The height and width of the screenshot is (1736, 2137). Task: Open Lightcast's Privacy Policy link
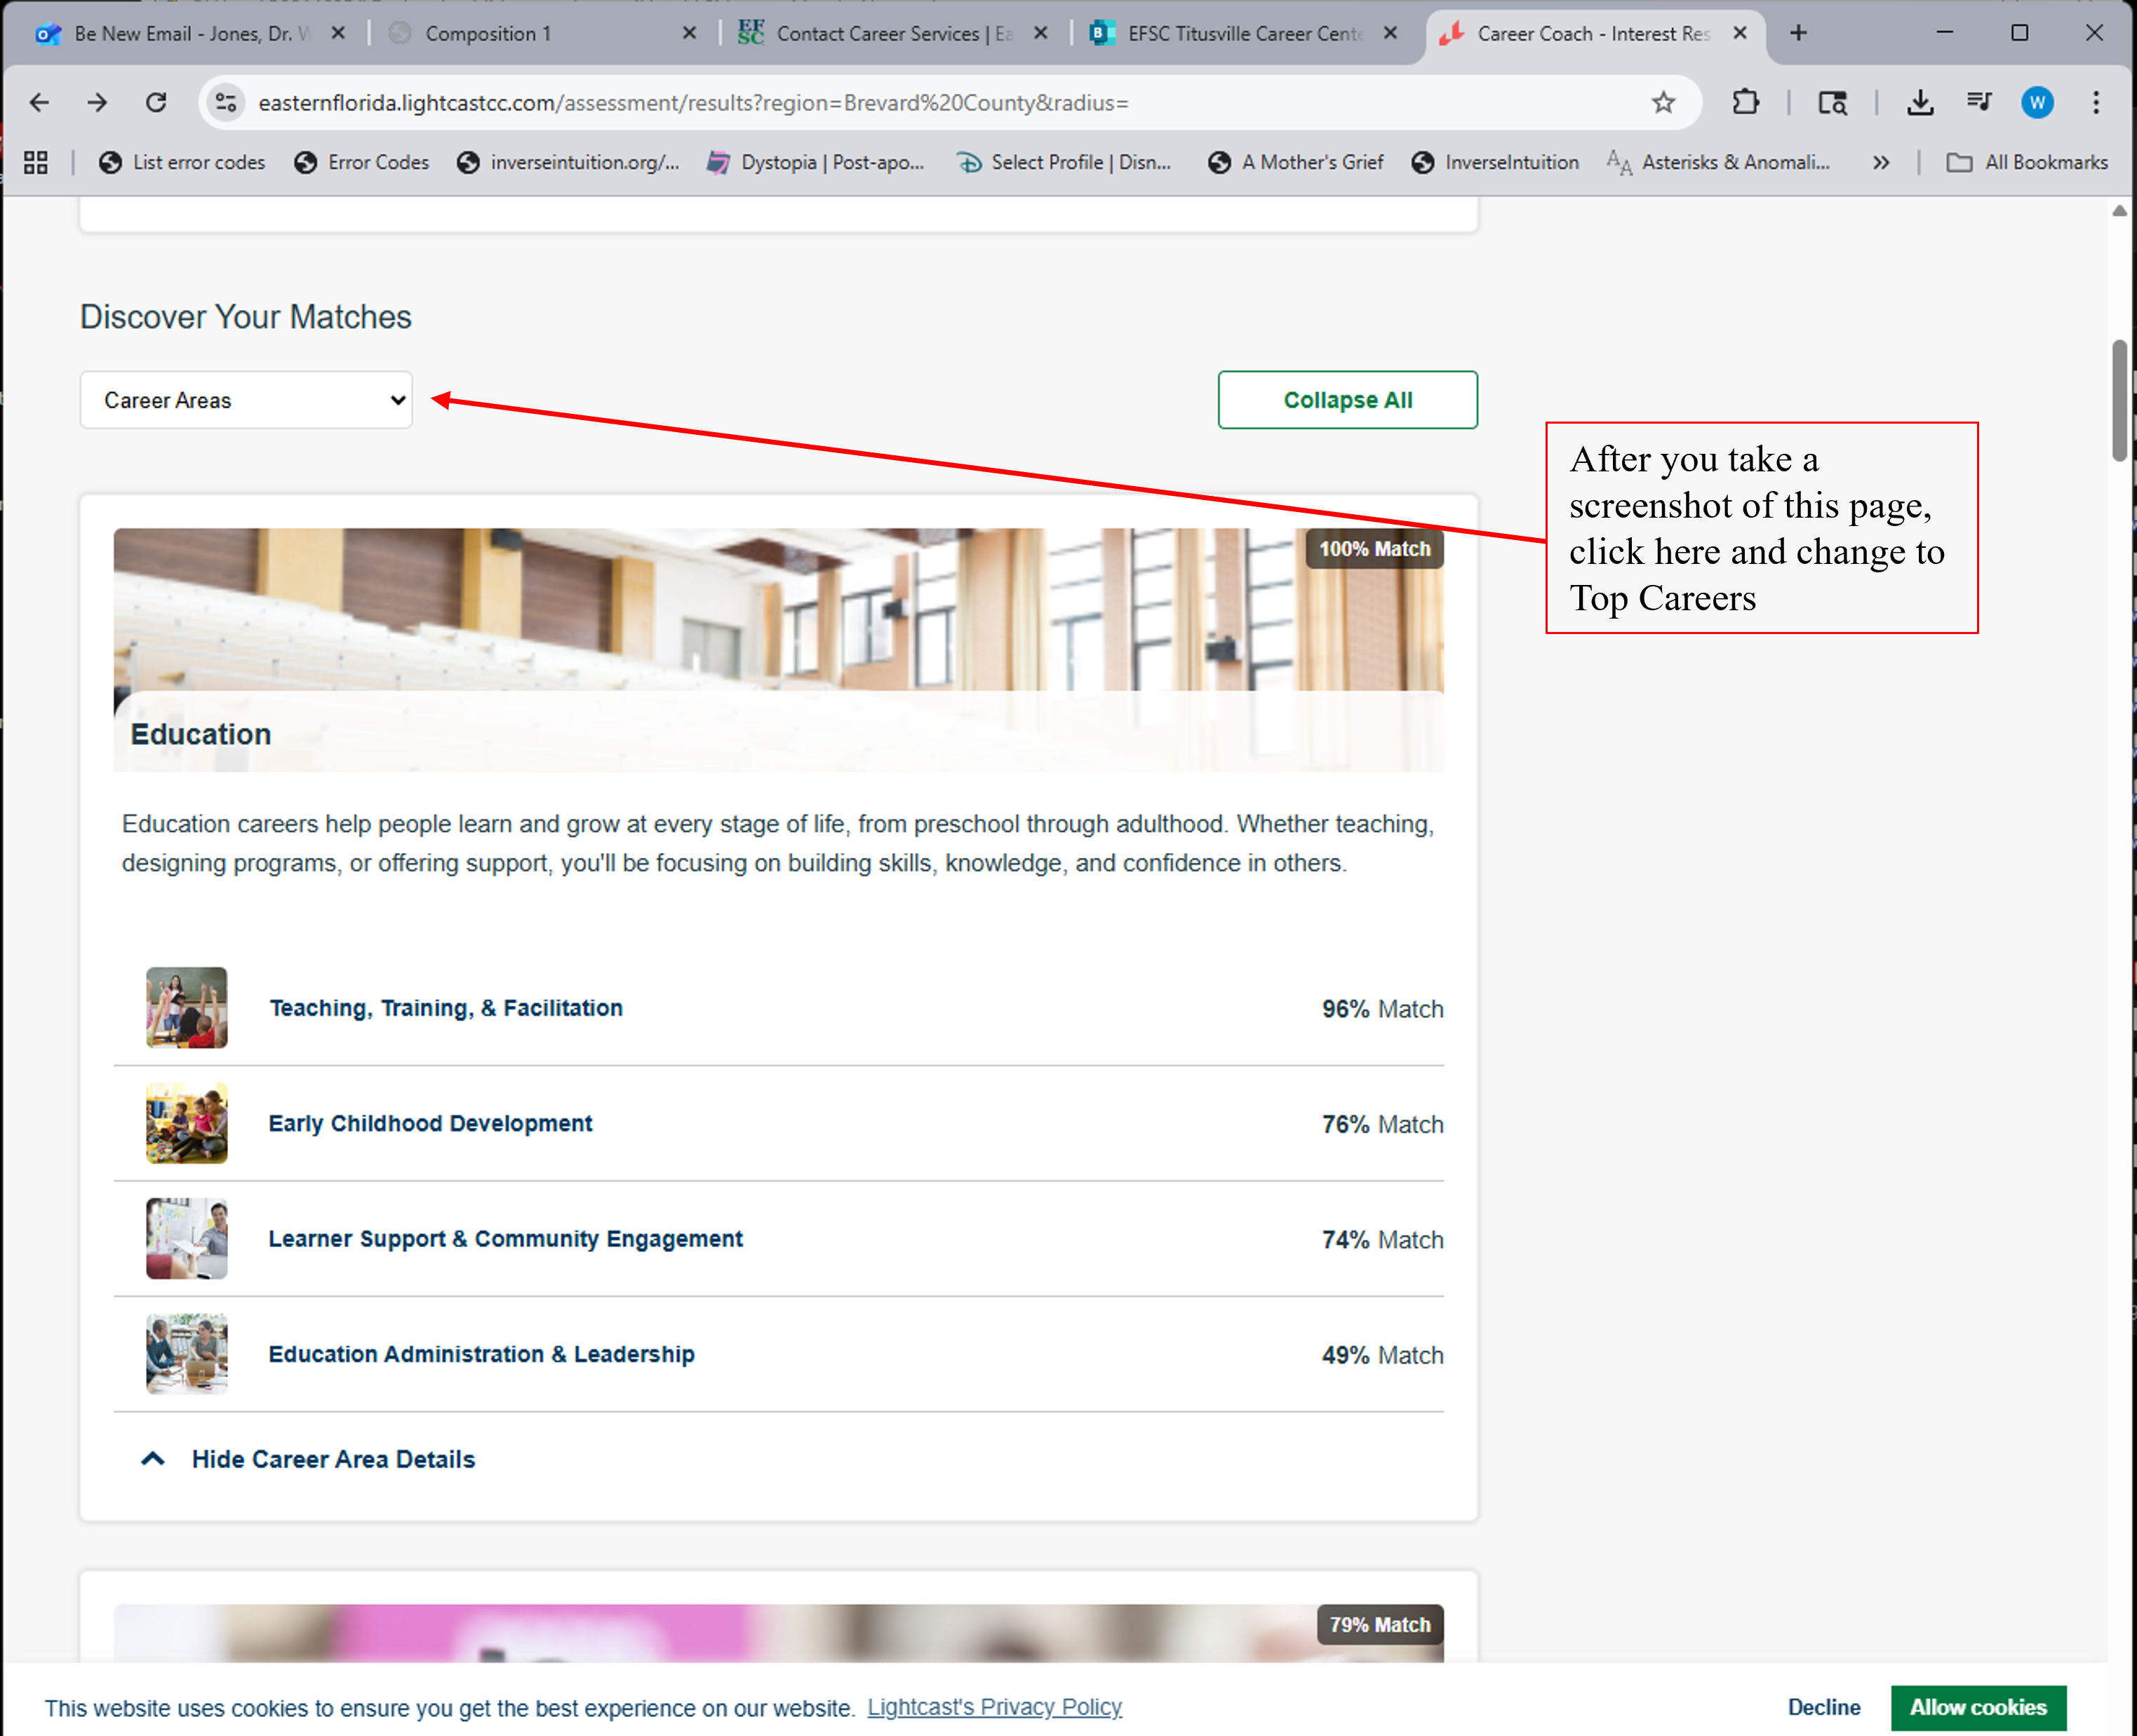pyautogui.click(x=994, y=1707)
